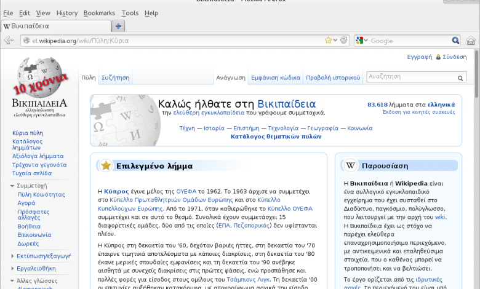Viewport: 480px width, 289px height.
Task: Open the Επιστήμη portal link
Action: coord(246,128)
